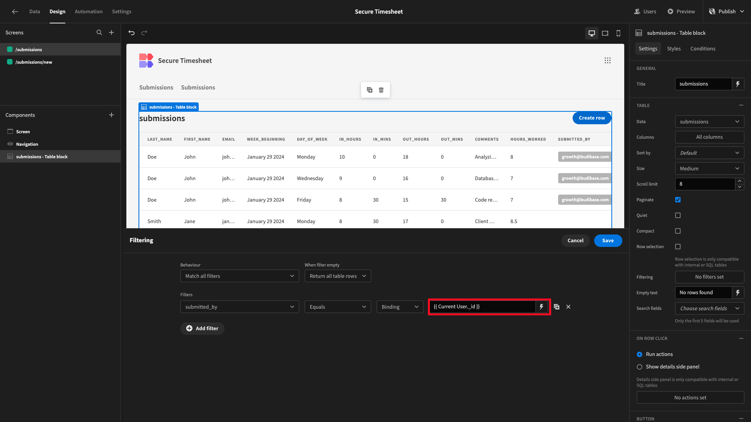Screen dimensions: 751x422
Task: Add new screen with plus icon
Action: point(111,33)
